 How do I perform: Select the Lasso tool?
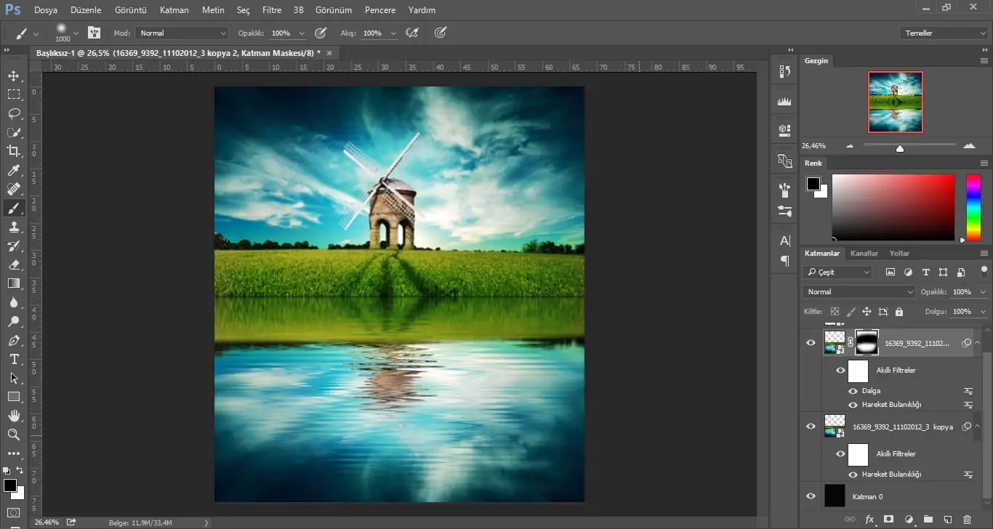pyautogui.click(x=14, y=113)
